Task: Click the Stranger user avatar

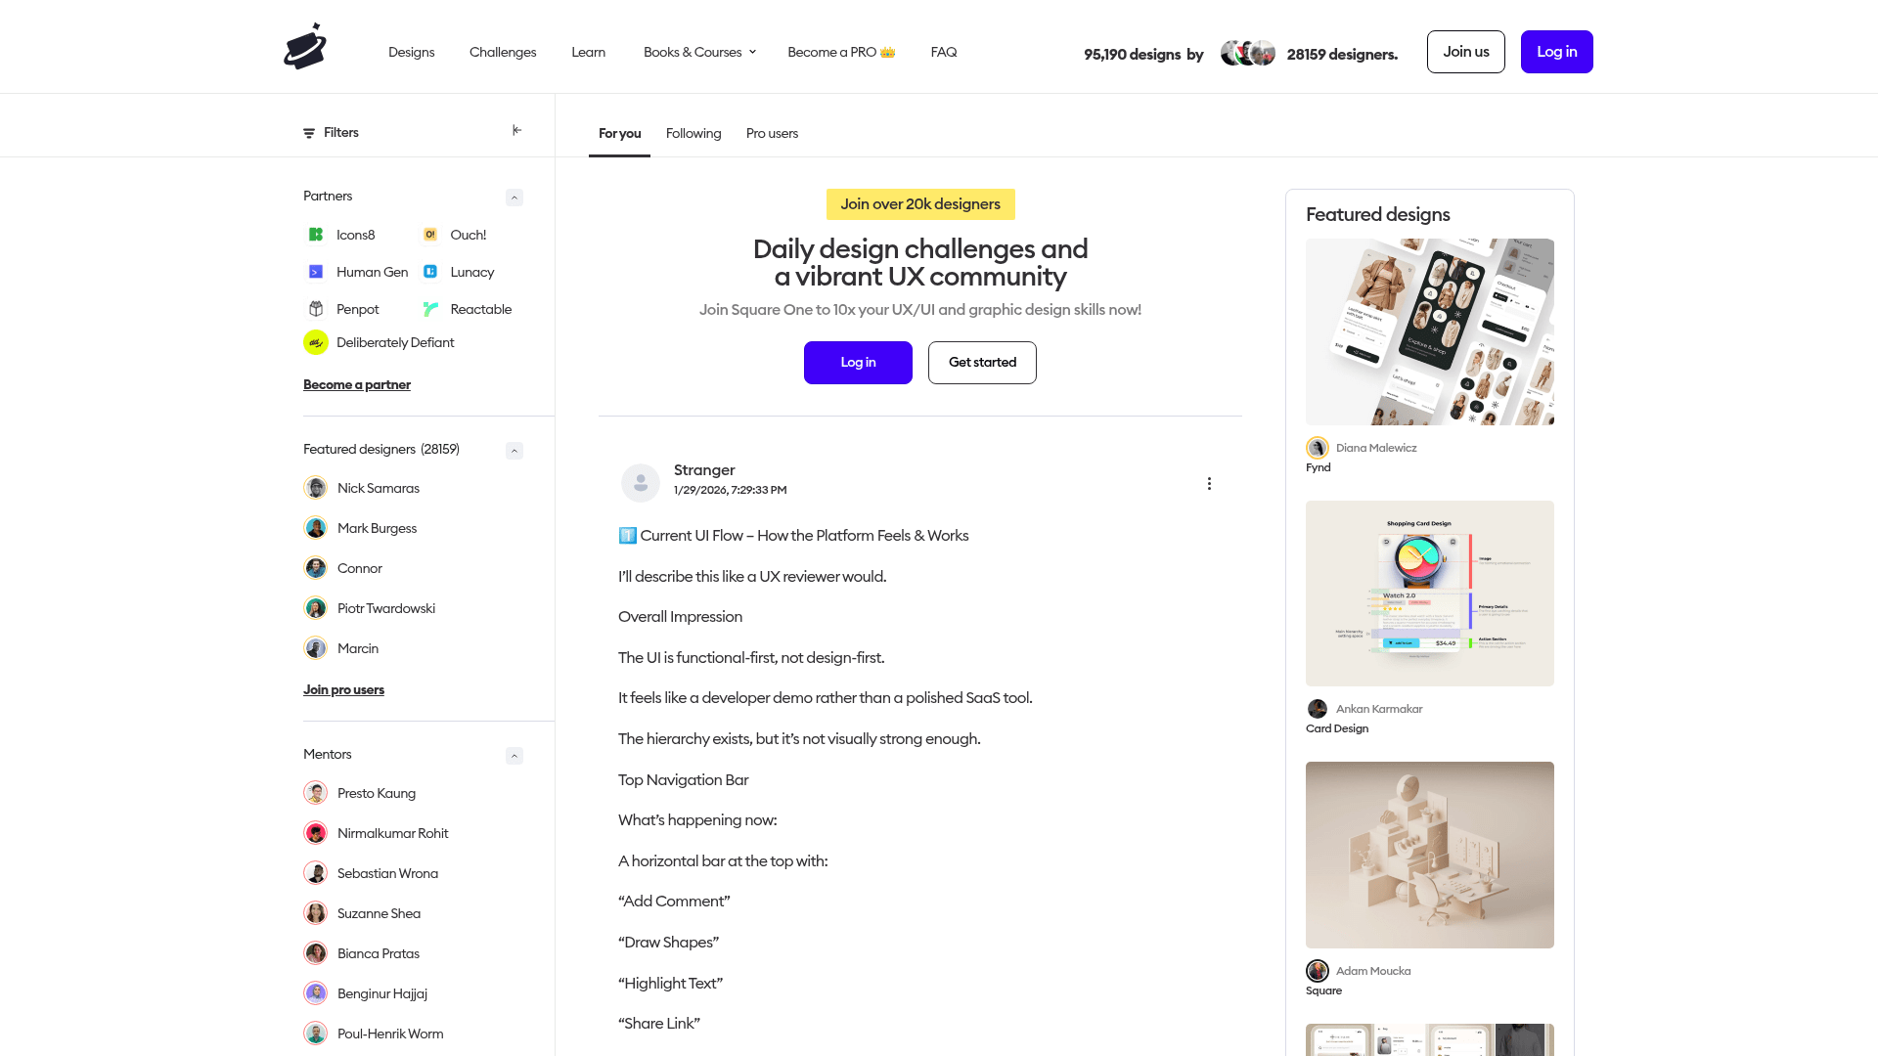Action: click(x=641, y=483)
